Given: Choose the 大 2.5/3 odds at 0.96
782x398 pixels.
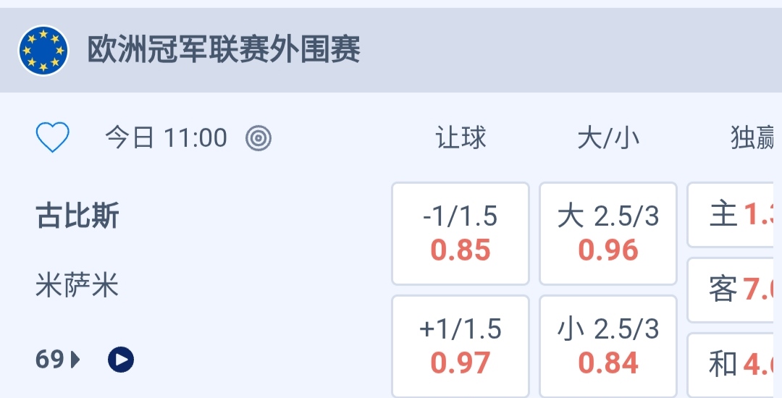Looking at the screenshot, I should click(608, 233).
